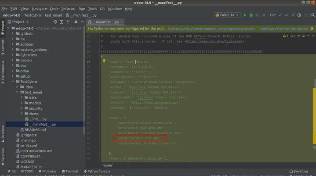Screen dimensions: 316x176
Task: Click the Git update project arrow
Action: coord(280,15)
